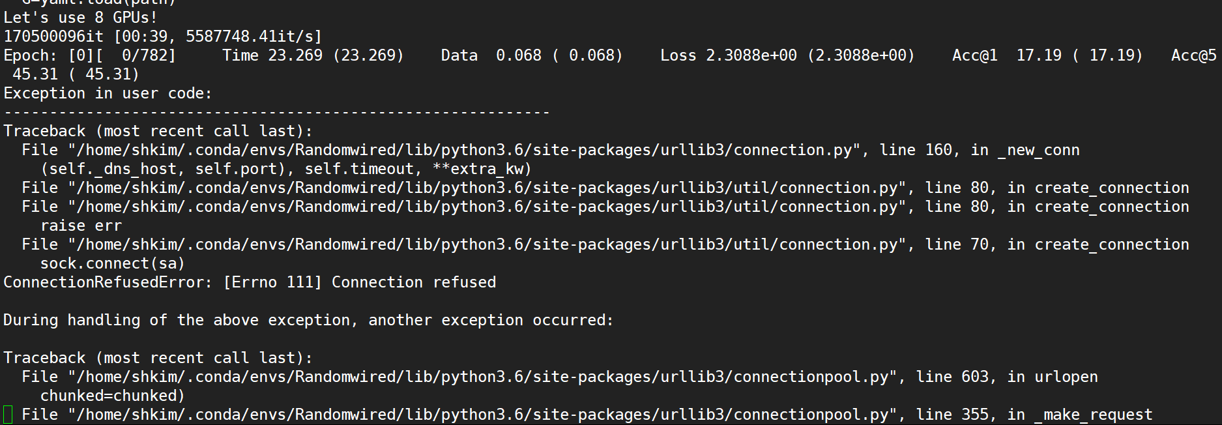Click the 'chunked=chunked)' line
Screen dimensions: 1222x425
(x=112, y=396)
